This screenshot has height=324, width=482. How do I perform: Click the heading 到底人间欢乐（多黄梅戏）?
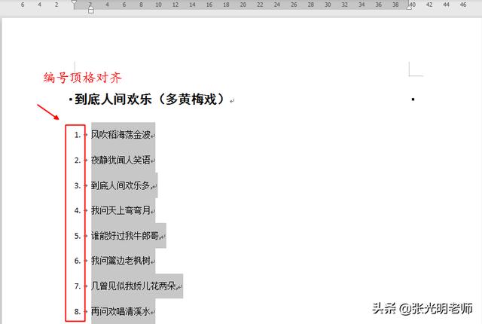tap(150, 99)
